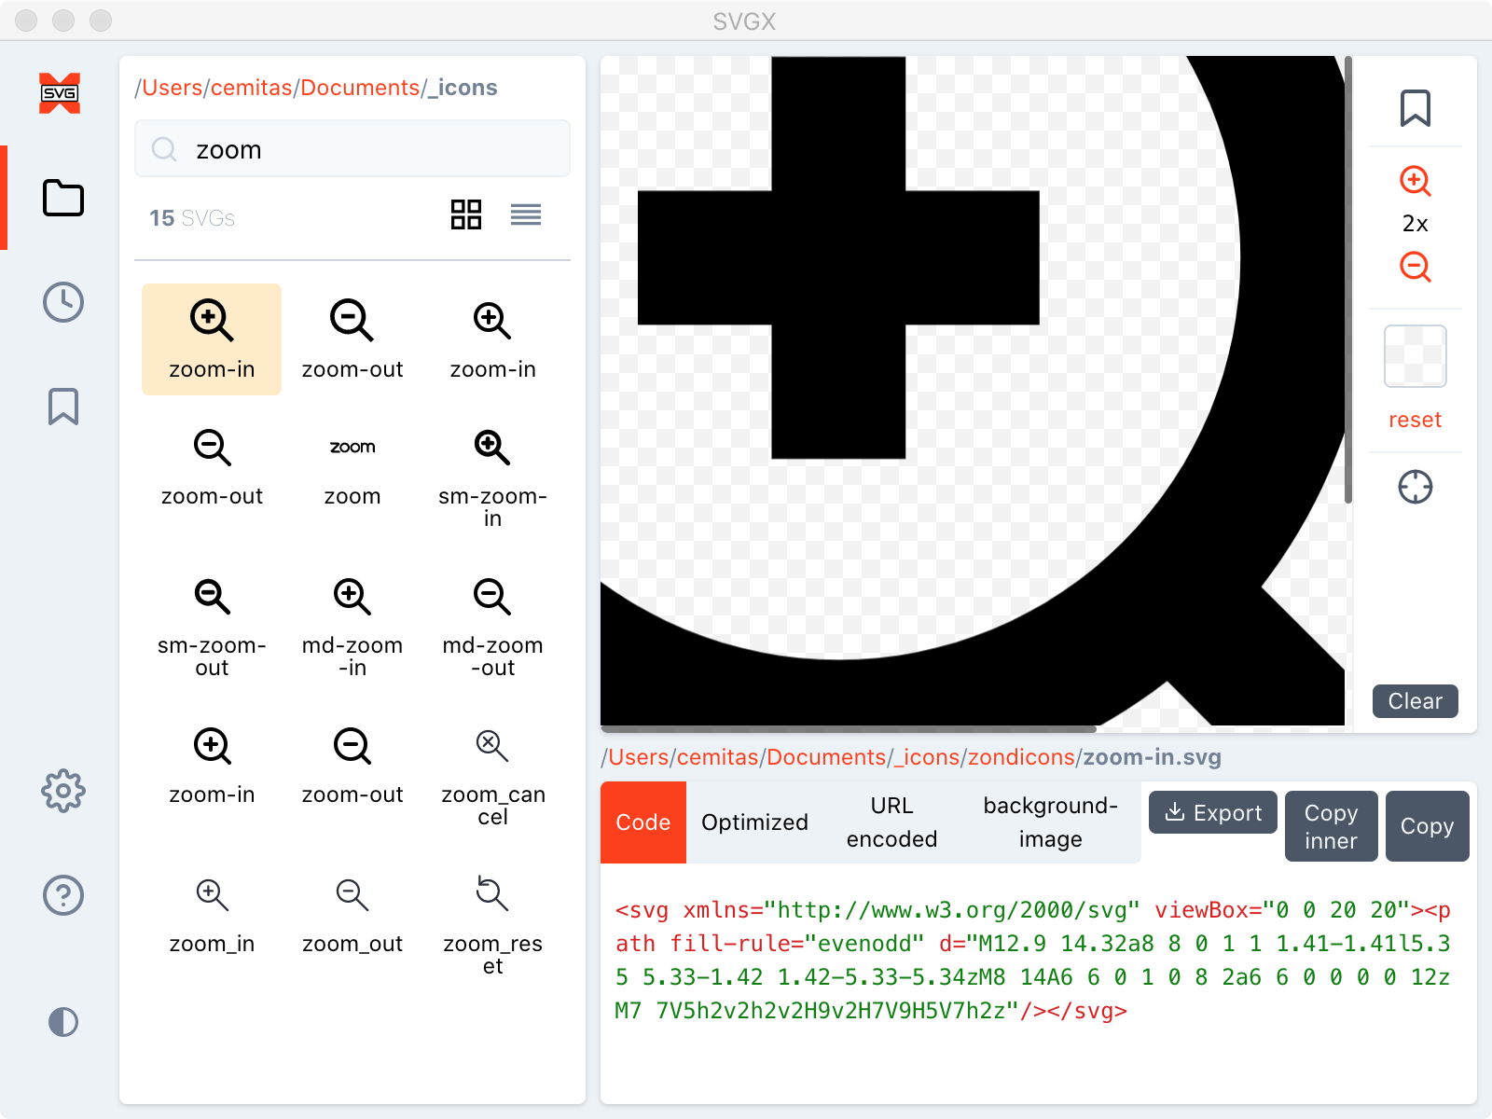Screen dimensions: 1492x1119
Task: Click the preview horizontal scrollbar
Action: point(849,729)
